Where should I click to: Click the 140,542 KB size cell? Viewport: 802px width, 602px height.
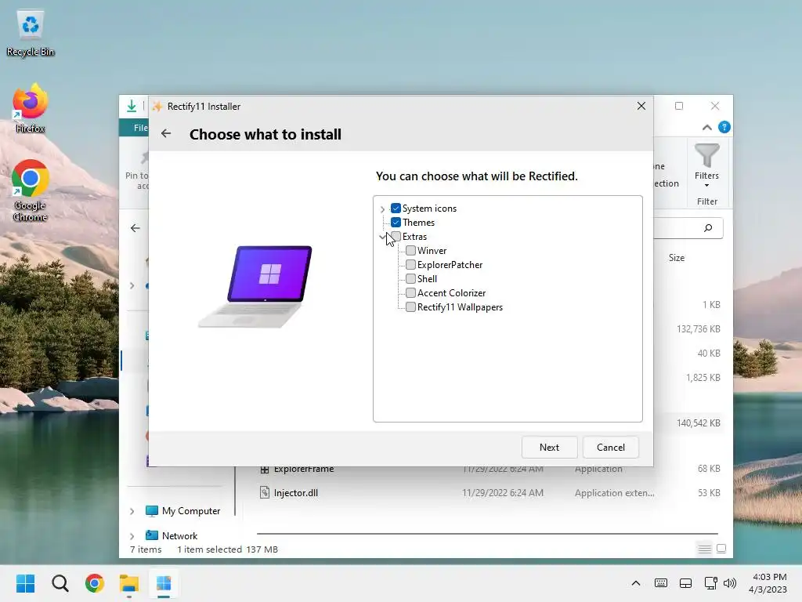[x=698, y=422]
